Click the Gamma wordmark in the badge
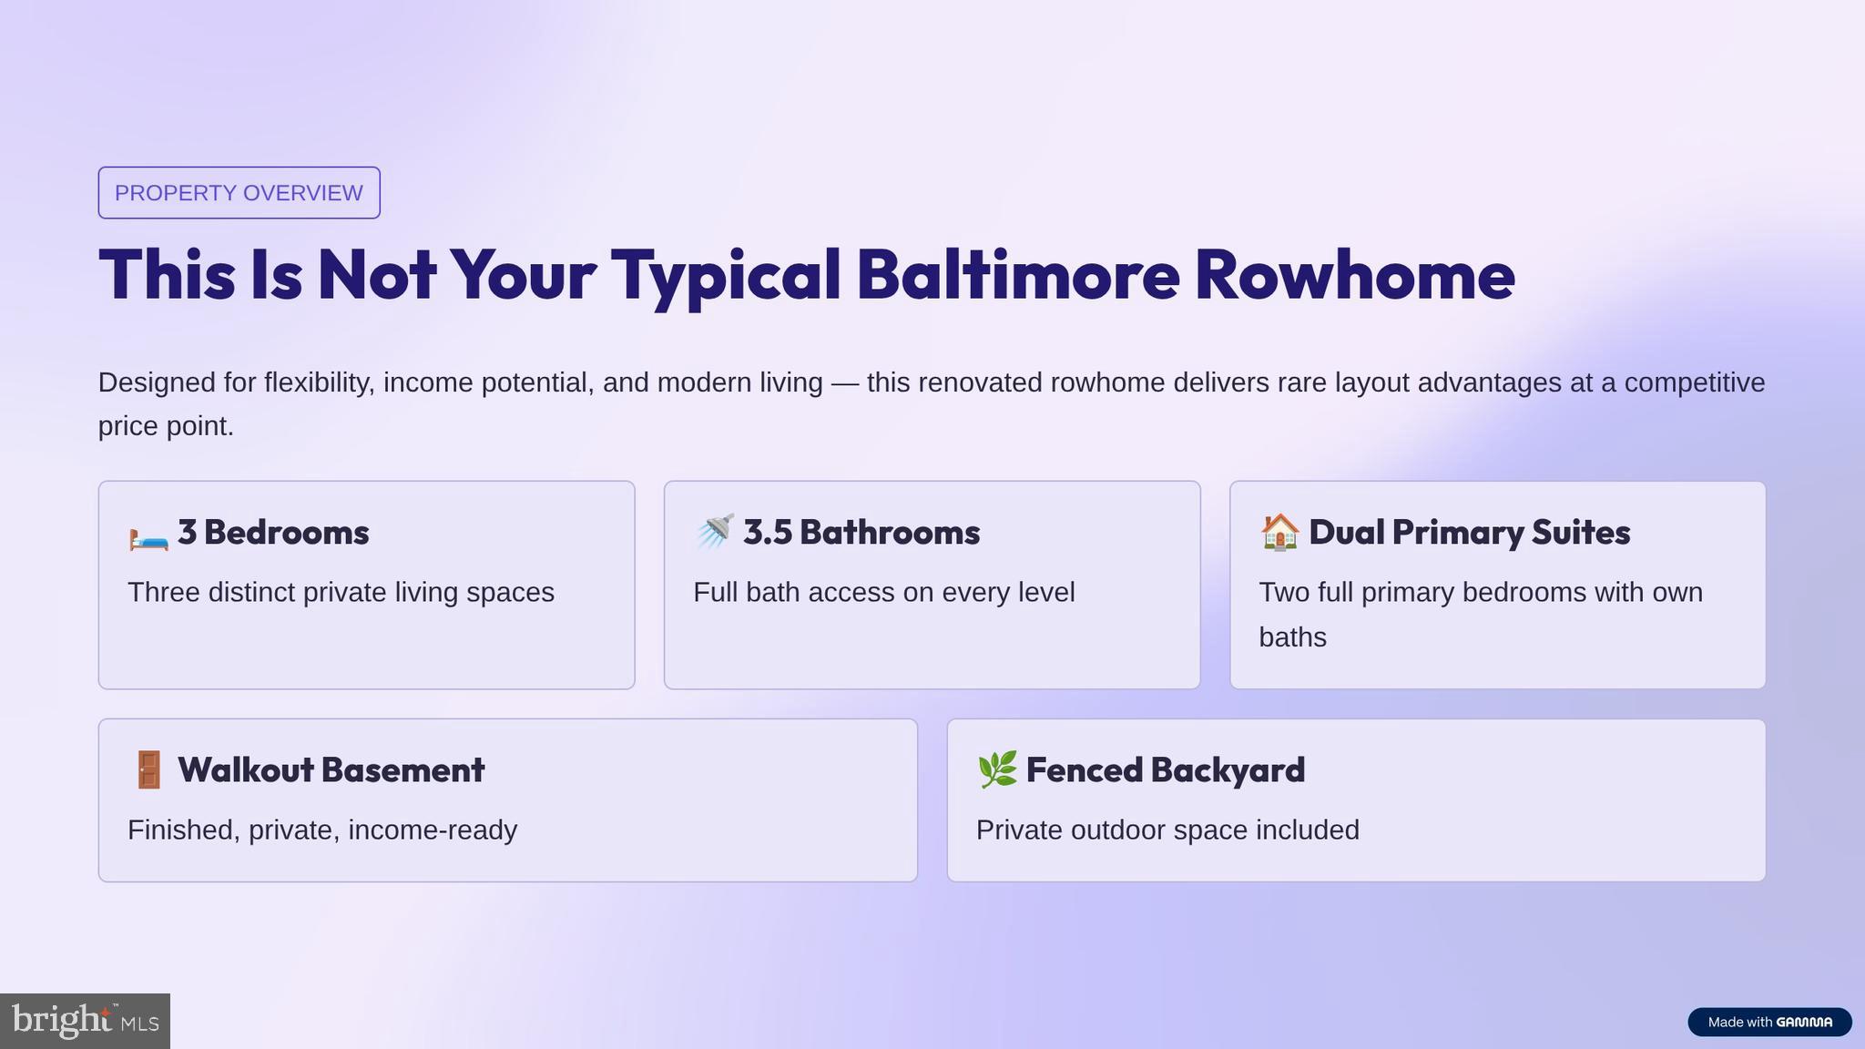The width and height of the screenshot is (1865, 1049). [x=1804, y=1022]
